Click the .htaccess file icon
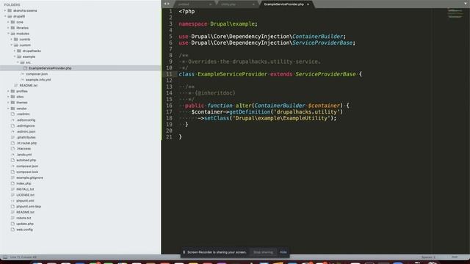Viewport: 470px width, 264px height. [x=12, y=148]
